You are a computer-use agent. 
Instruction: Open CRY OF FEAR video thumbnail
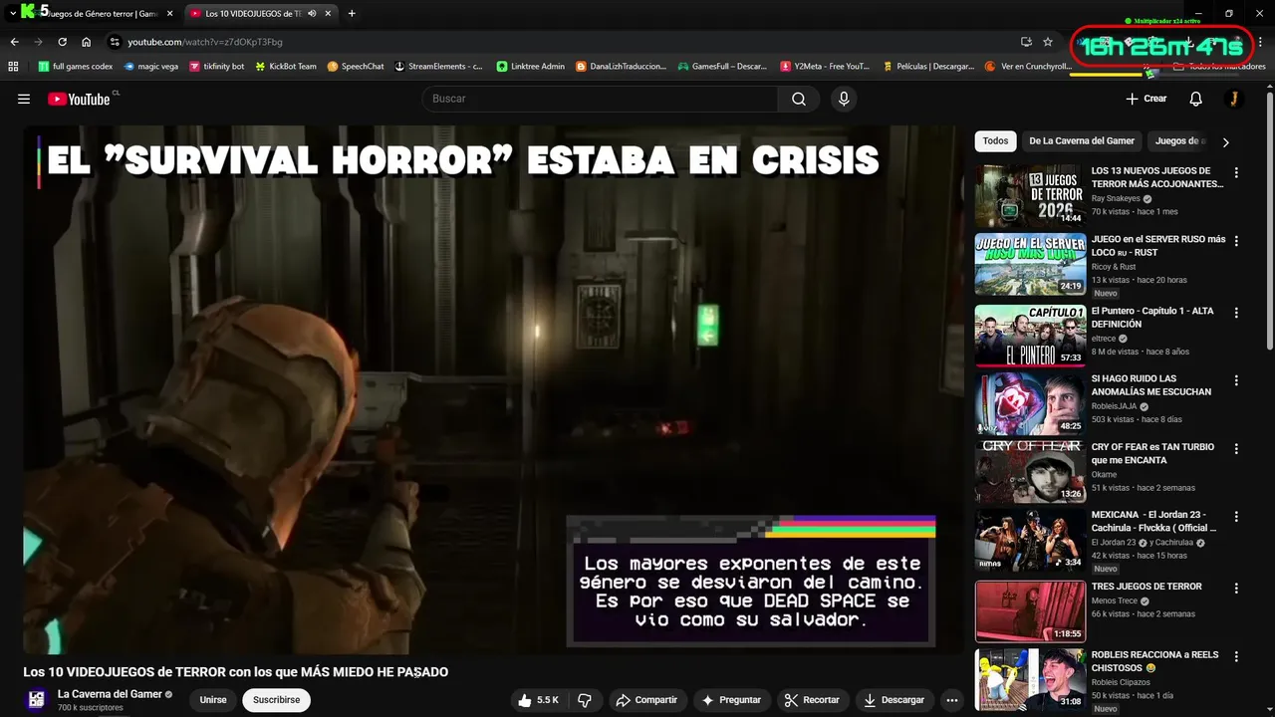(x=1030, y=472)
